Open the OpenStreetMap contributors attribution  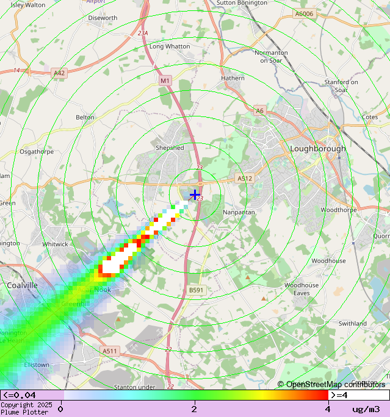[331, 384]
